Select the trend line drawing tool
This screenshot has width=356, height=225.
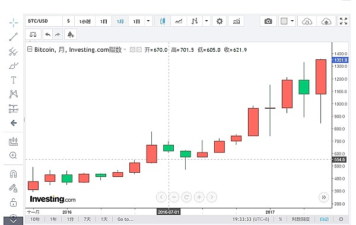click(x=14, y=37)
